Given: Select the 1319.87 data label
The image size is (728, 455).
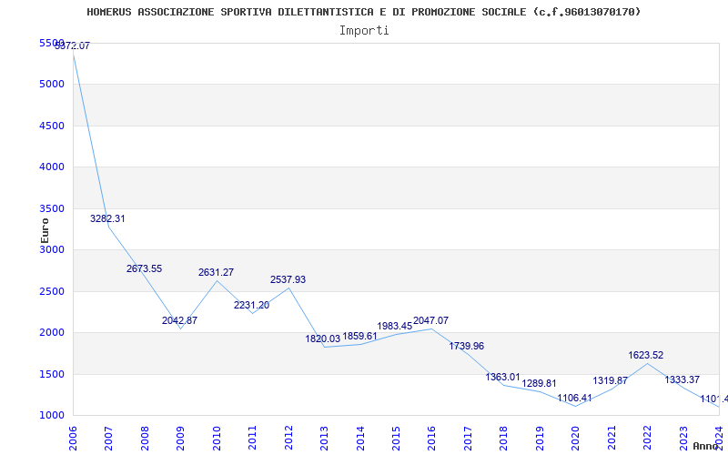Looking at the screenshot, I should (x=610, y=380).
